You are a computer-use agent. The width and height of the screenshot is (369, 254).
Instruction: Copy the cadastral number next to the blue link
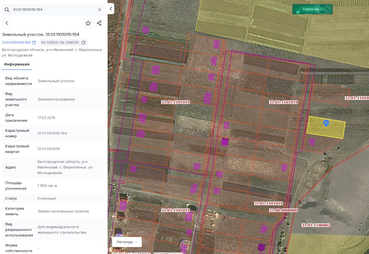click(34, 43)
